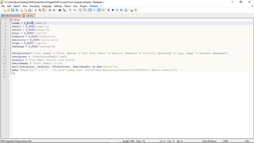Open the Window menu
The height and width of the screenshot is (143, 254).
(x=94, y=6)
